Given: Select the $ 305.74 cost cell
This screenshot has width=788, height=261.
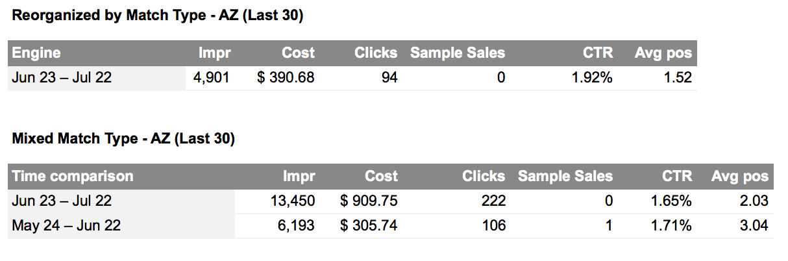Looking at the screenshot, I should pos(369,226).
